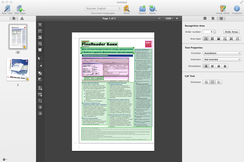Set Orientation to rotated right
Image resolution: width=244 pixels, height=162 pixels.
219,66
